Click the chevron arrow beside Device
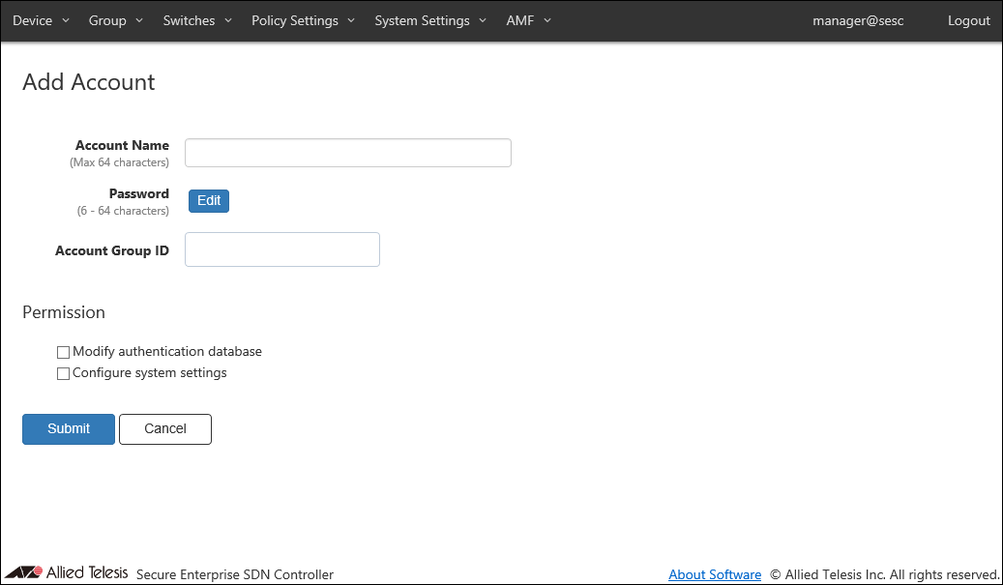 66,20
